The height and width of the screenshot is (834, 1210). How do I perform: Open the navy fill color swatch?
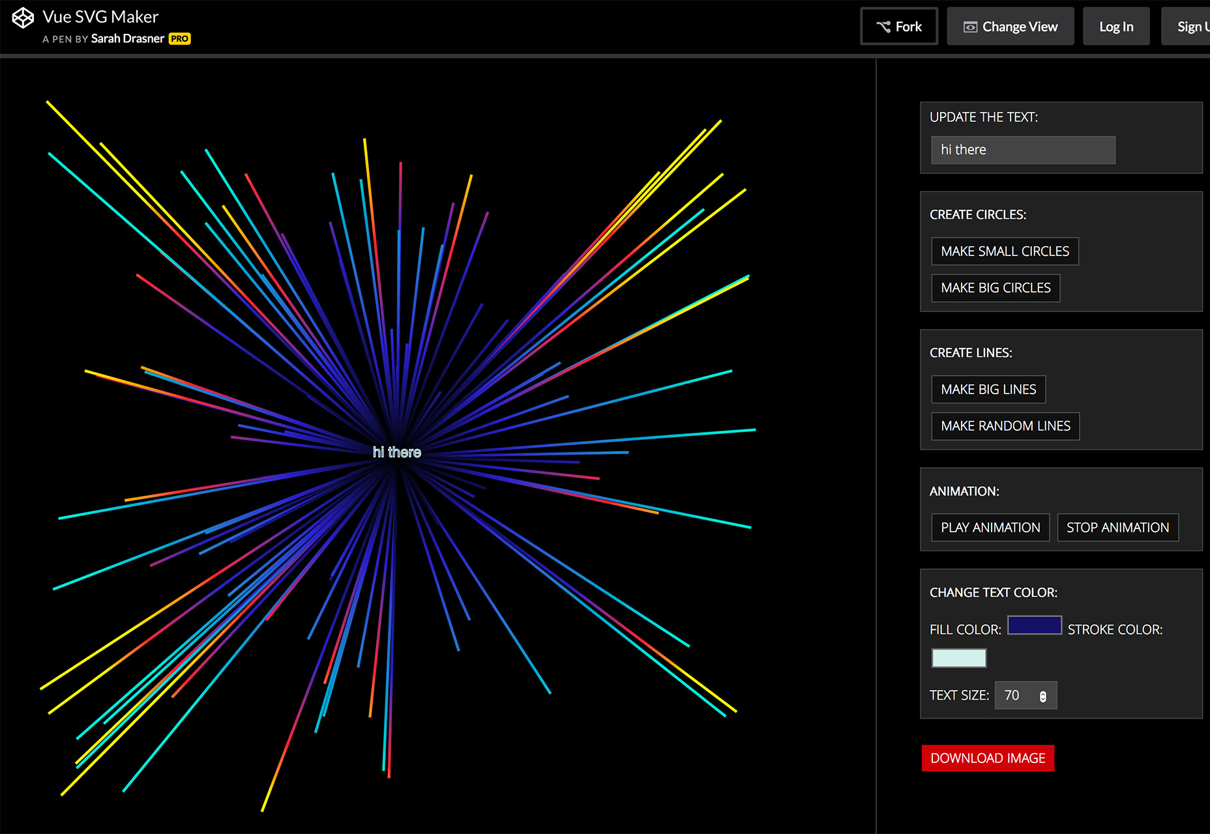(1034, 625)
